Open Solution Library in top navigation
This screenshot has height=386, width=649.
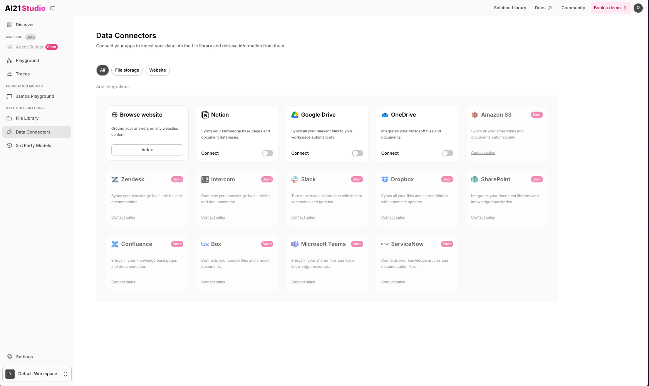click(x=510, y=8)
